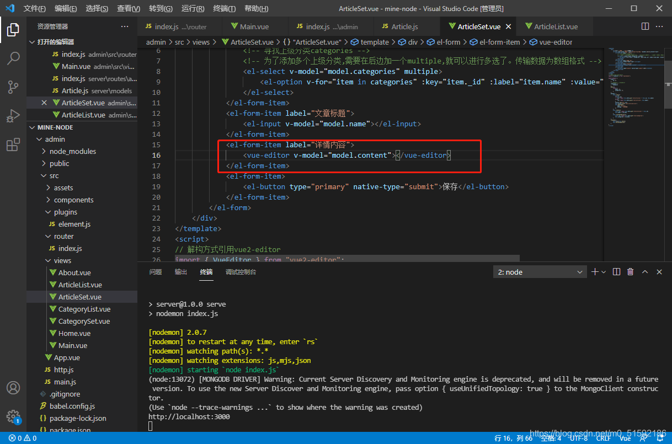The height and width of the screenshot is (444, 672).
Task: Expand the node_modules folder
Action: click(72, 152)
